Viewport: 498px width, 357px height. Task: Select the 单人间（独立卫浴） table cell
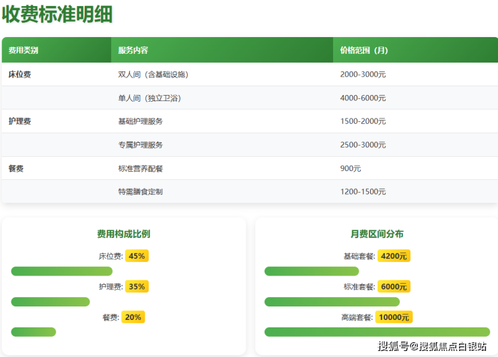click(149, 98)
